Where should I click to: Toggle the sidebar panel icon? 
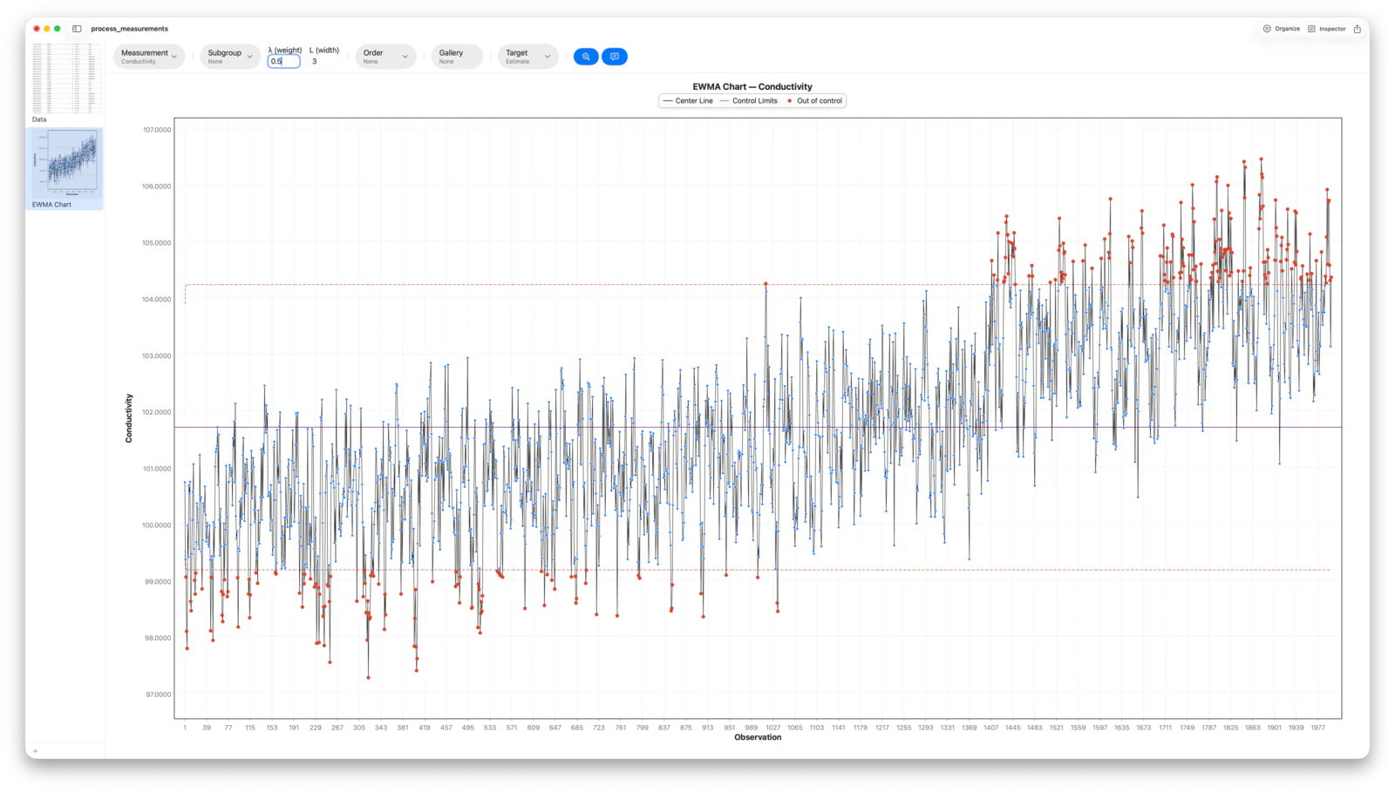pyautogui.click(x=77, y=29)
